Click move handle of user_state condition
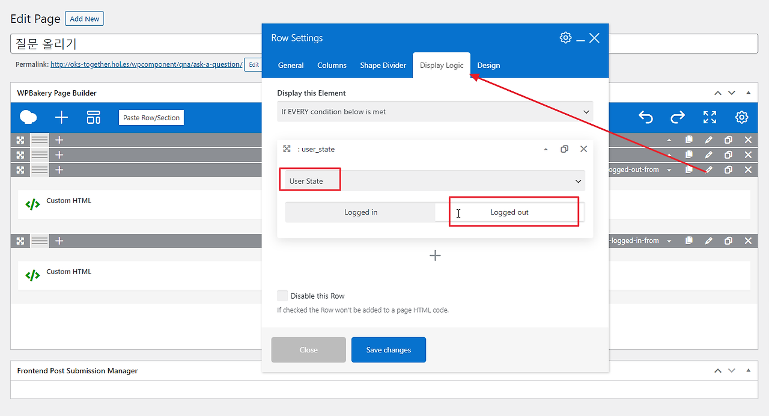Screen dimensions: 769x416 pos(287,149)
